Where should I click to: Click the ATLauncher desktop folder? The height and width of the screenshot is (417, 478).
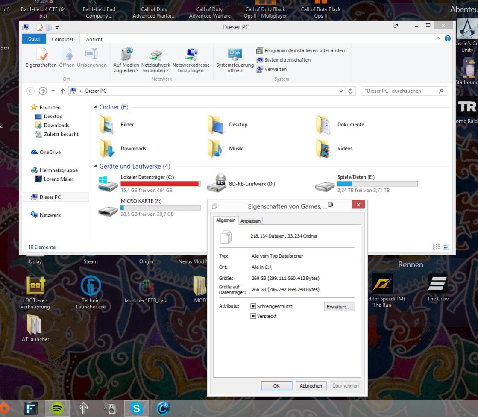pos(35,328)
